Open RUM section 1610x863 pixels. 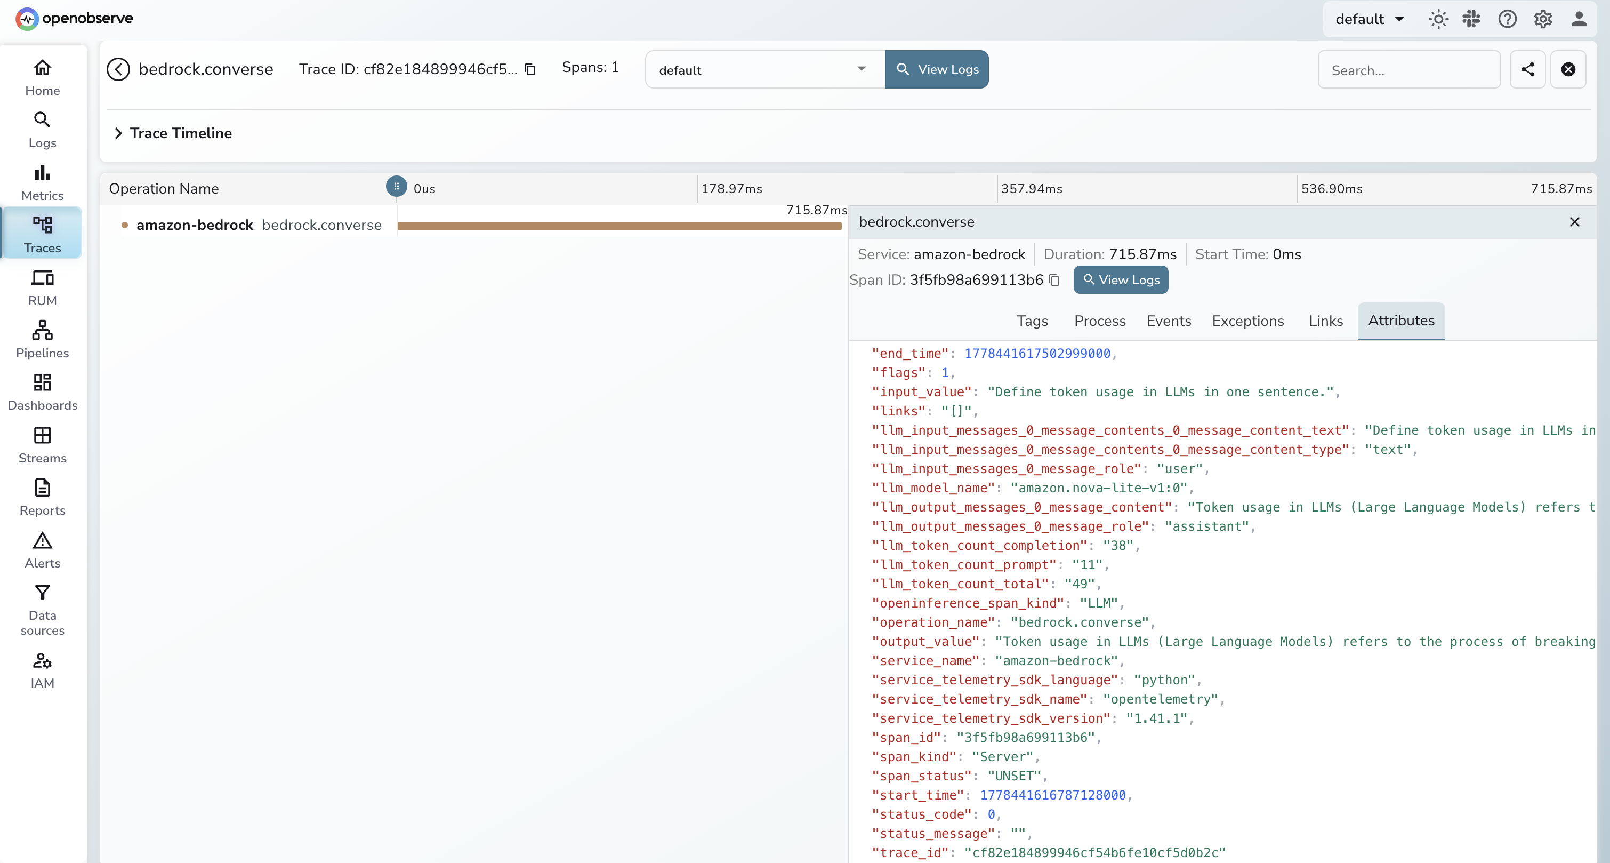[x=43, y=287]
